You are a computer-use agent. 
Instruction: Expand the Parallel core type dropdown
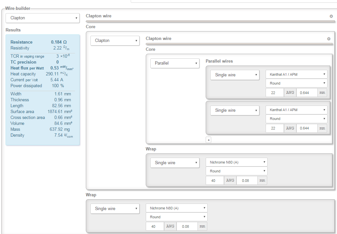click(x=175, y=63)
